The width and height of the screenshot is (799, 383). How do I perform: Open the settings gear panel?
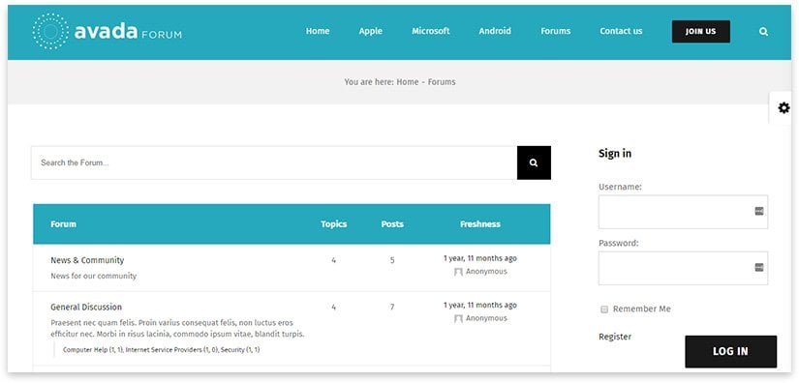[784, 107]
